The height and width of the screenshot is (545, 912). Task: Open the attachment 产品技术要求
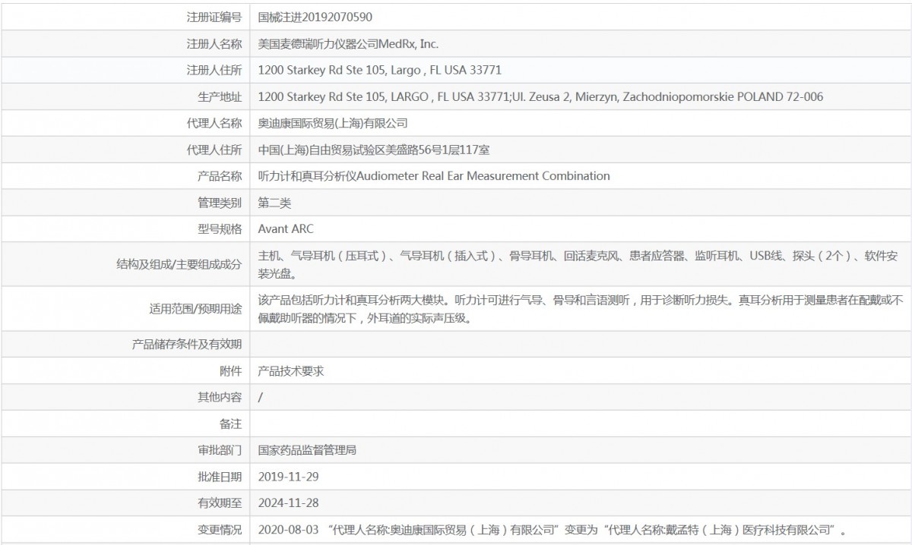tap(292, 371)
